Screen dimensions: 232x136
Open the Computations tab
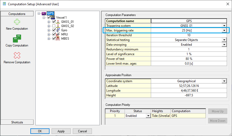pos(17,14)
